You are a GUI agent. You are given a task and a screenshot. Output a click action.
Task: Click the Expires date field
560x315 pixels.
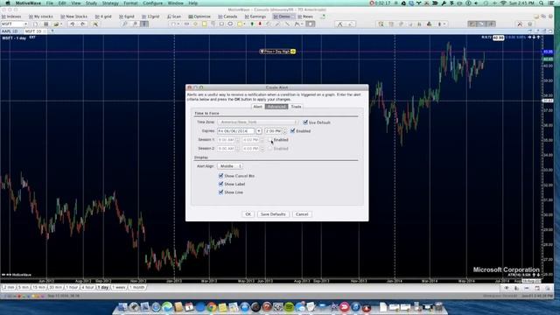point(235,131)
